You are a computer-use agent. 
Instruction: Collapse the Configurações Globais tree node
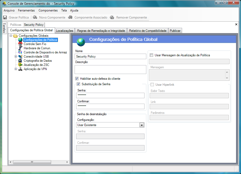(x=11, y=36)
